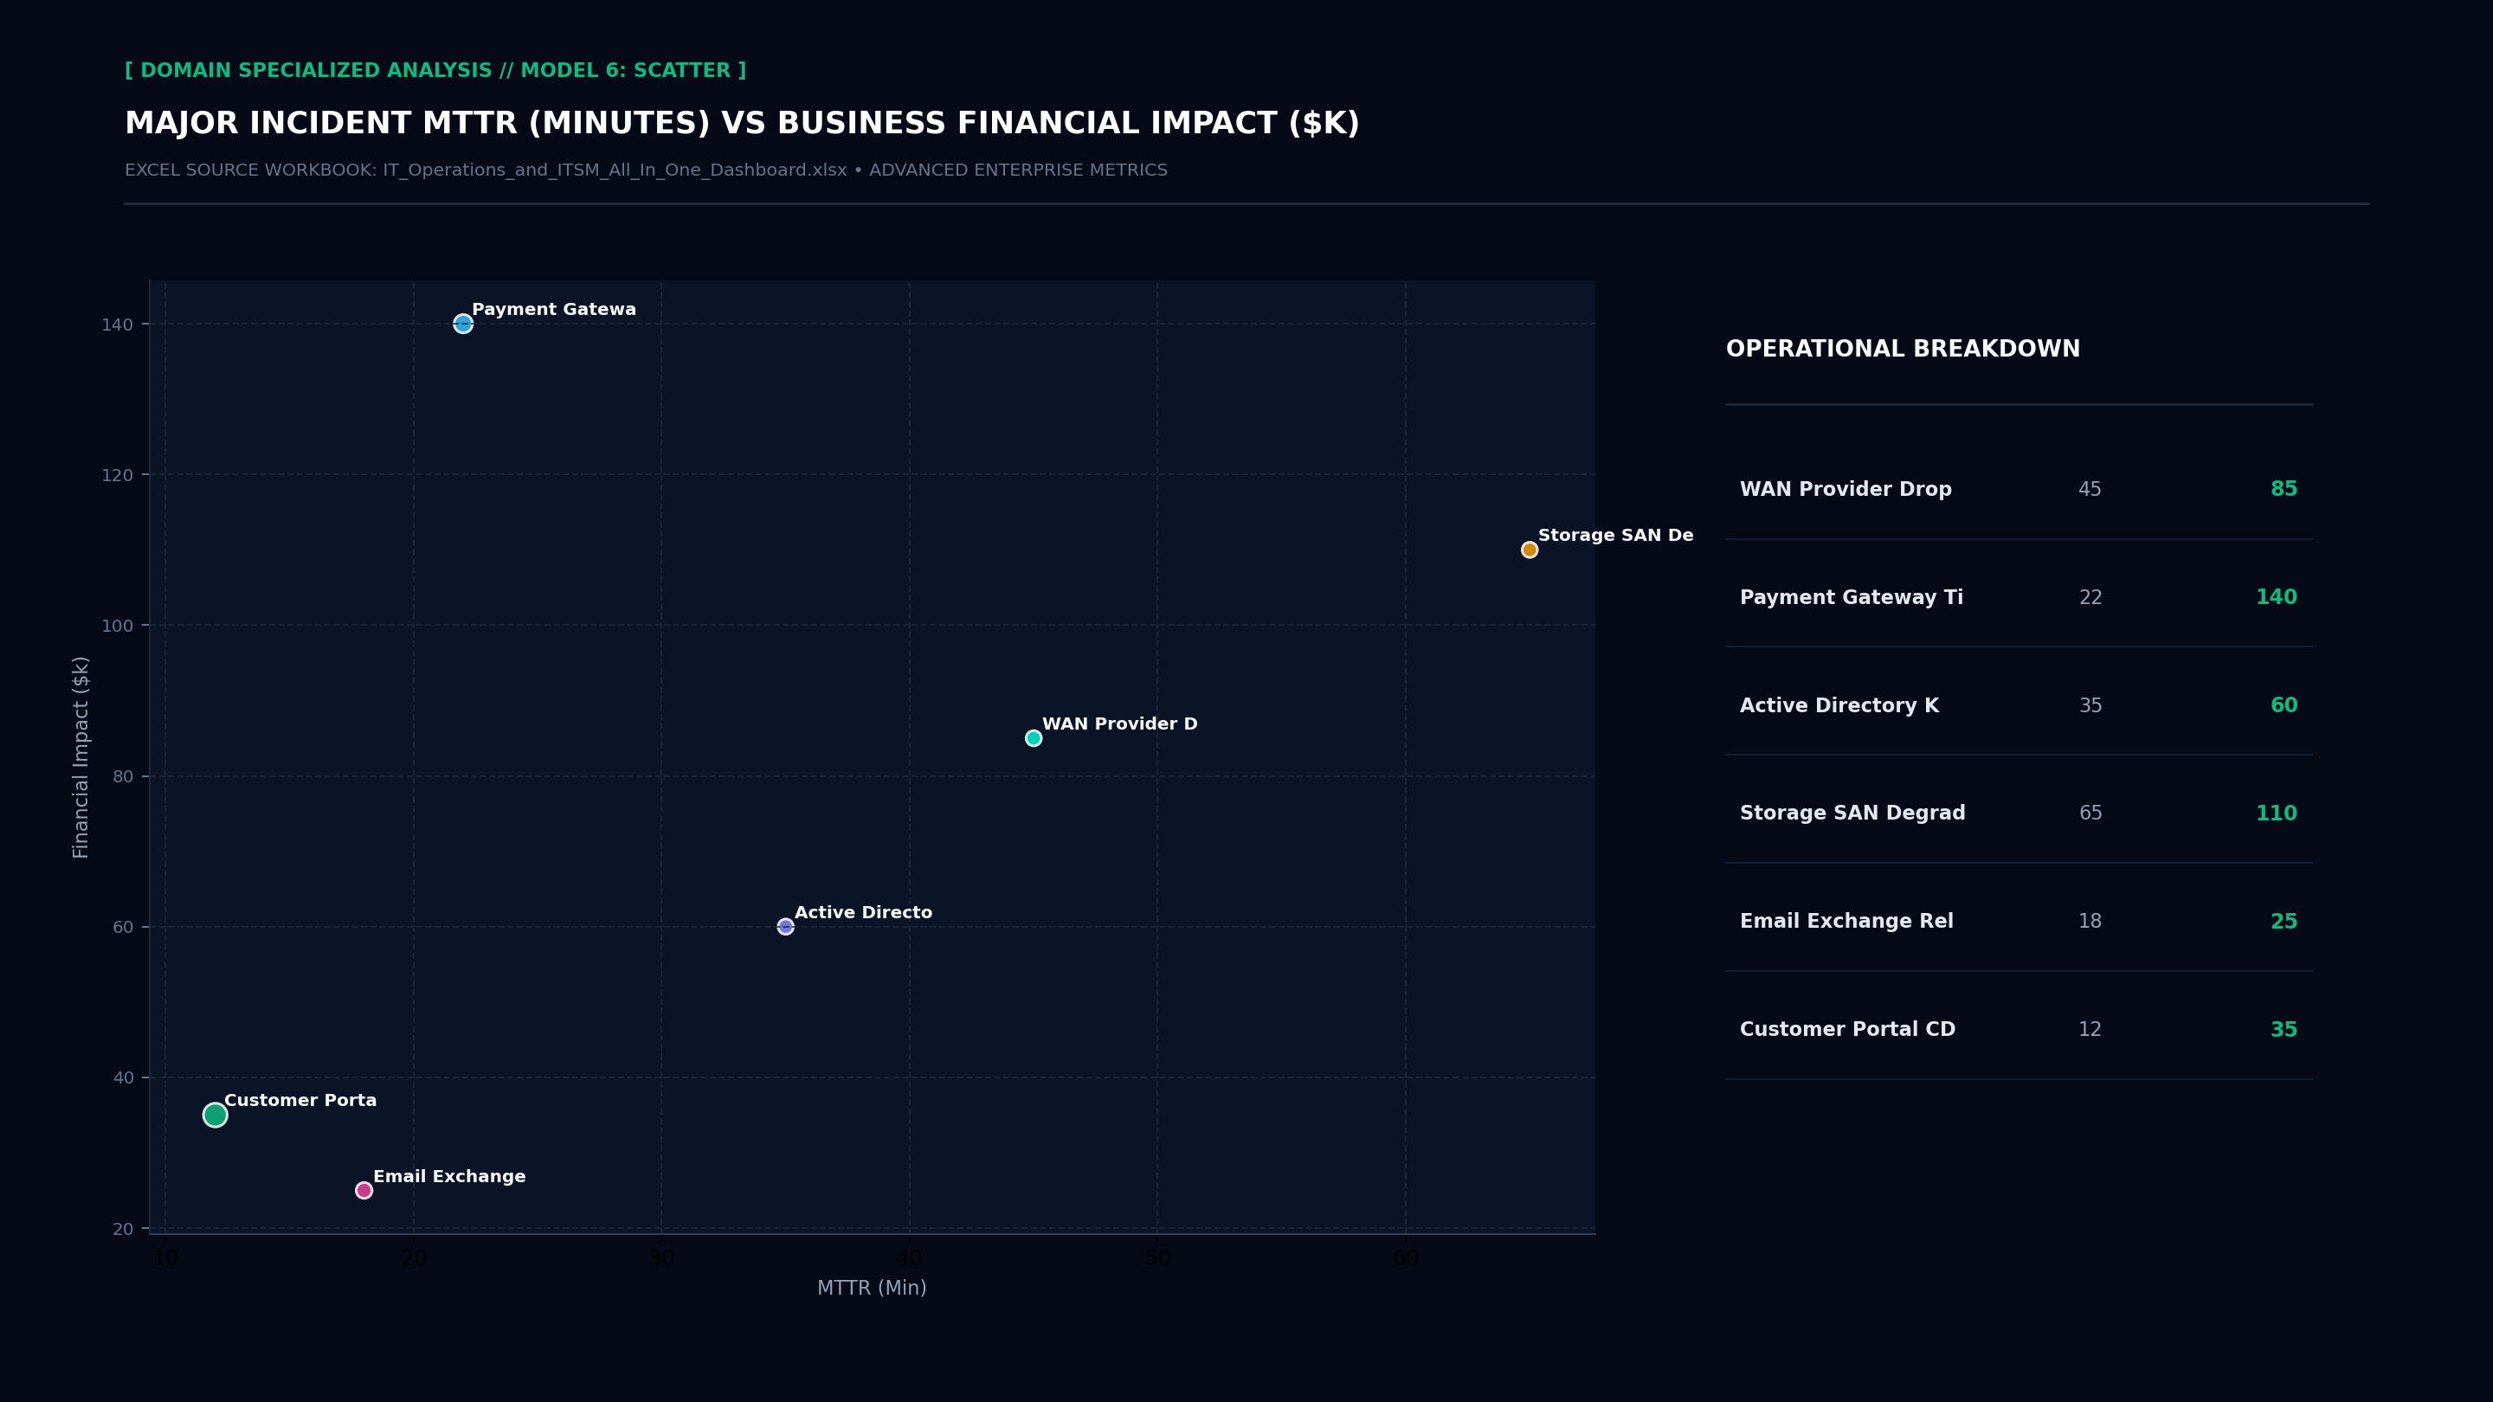Screen dimensions: 2493x1402
Task: Select 'Active Directory K' row name
Action: (1839, 706)
